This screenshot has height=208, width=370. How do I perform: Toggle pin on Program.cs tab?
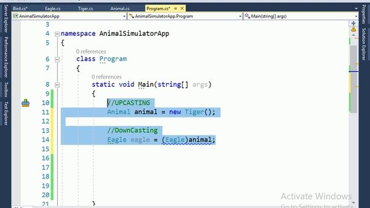[176, 9]
